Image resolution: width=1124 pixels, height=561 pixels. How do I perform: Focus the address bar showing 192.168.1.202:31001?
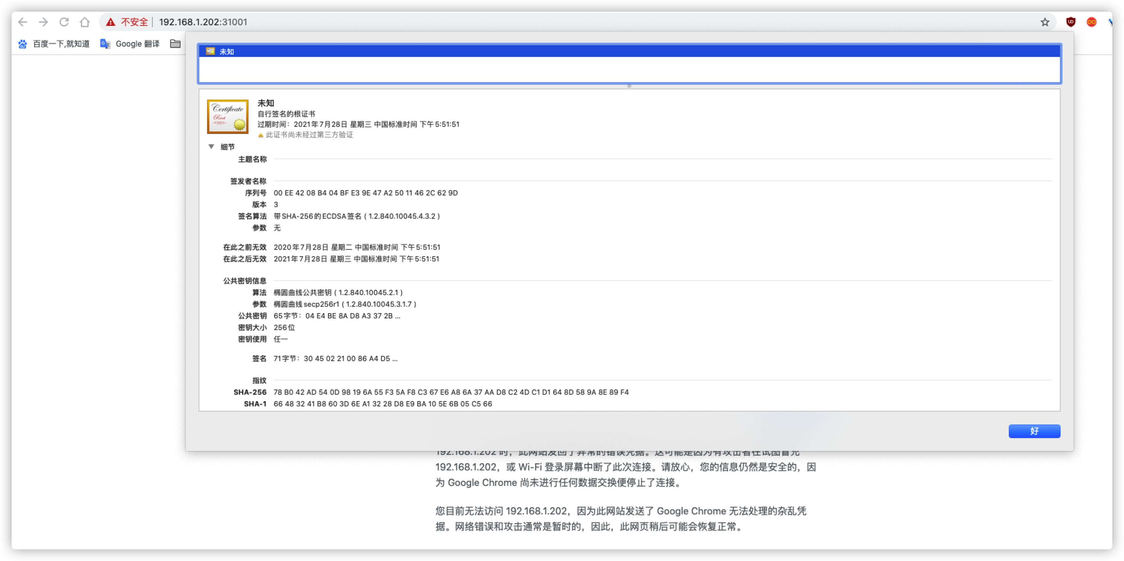pyautogui.click(x=203, y=22)
